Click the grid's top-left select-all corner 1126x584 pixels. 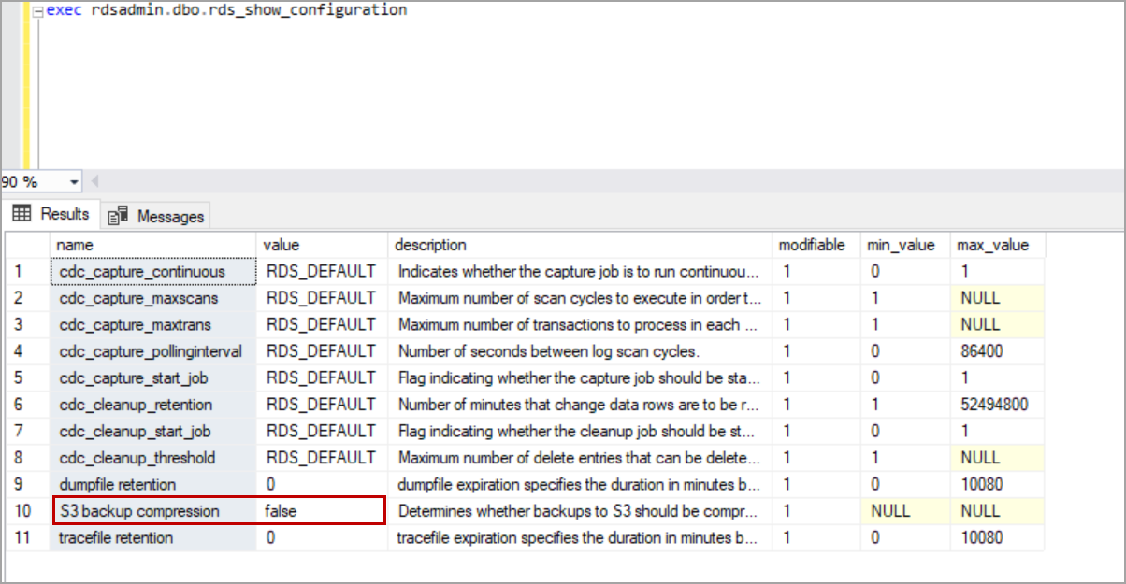coord(27,245)
